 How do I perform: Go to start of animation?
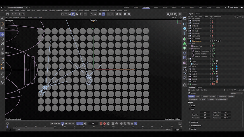[x=52, y=124]
